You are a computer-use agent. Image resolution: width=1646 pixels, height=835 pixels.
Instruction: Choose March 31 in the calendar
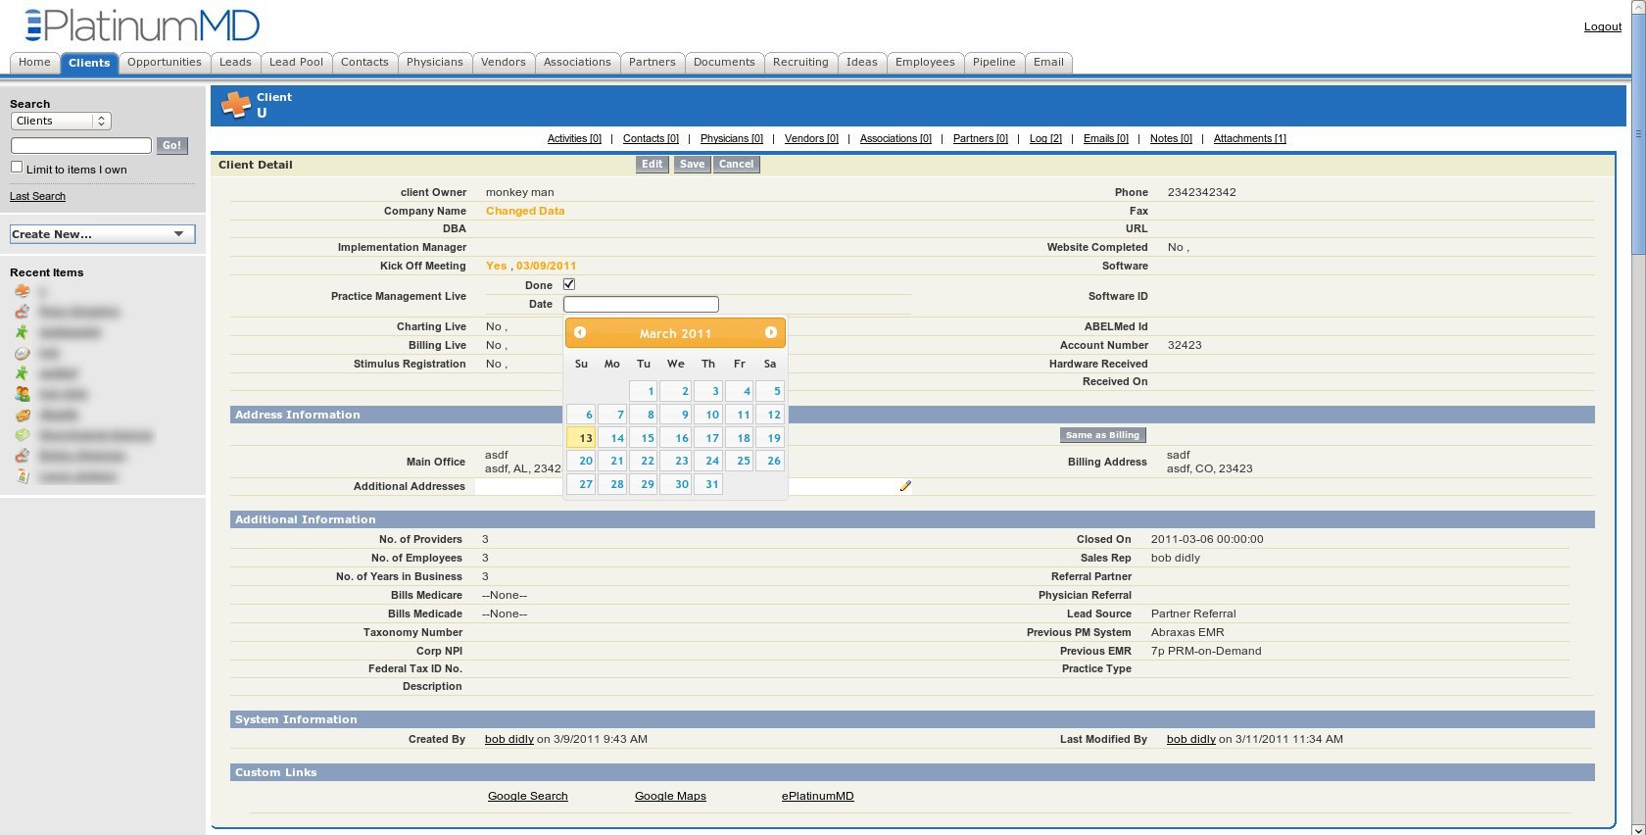tap(707, 484)
